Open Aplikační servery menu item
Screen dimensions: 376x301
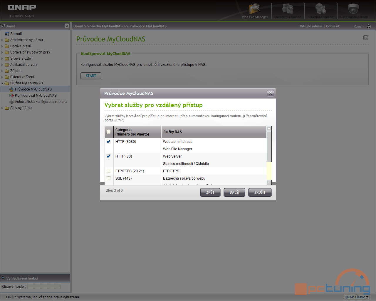(x=23, y=65)
